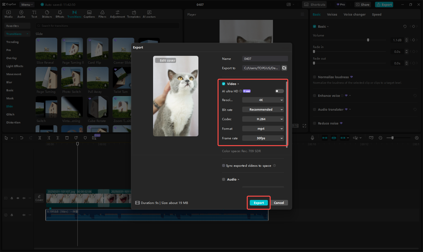
Task: Open the Codec H.264 dropdown
Action: (263, 119)
